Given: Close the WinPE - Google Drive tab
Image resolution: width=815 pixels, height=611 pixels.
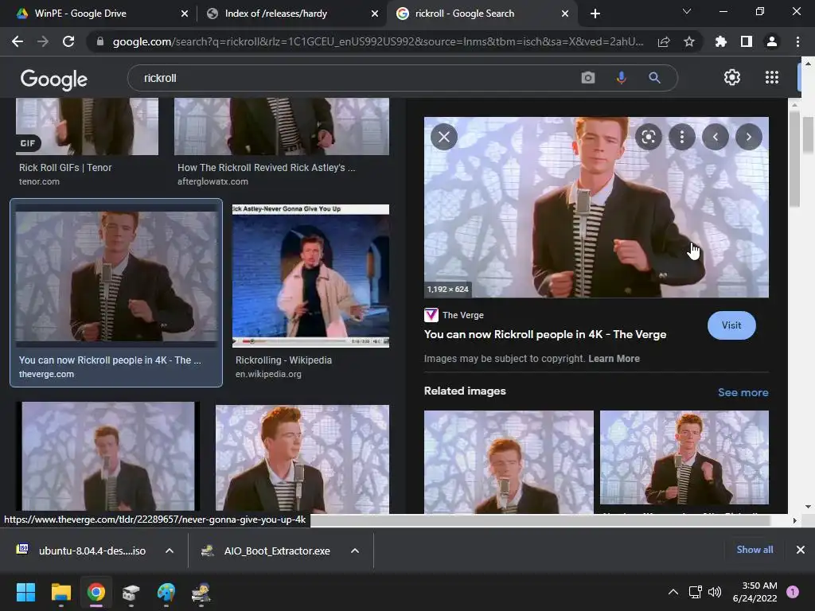Looking at the screenshot, I should pyautogui.click(x=185, y=14).
